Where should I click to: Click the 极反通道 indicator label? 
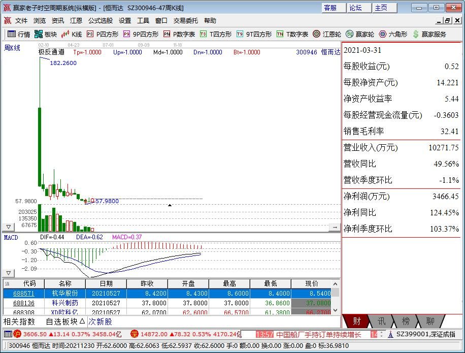52,52
